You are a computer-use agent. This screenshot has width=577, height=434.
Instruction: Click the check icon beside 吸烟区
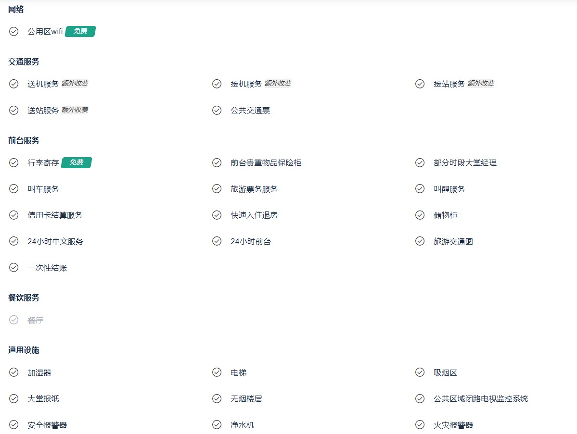pyautogui.click(x=420, y=372)
